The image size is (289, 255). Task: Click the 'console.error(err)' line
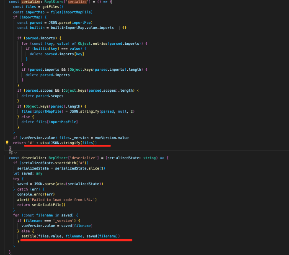click(36, 194)
